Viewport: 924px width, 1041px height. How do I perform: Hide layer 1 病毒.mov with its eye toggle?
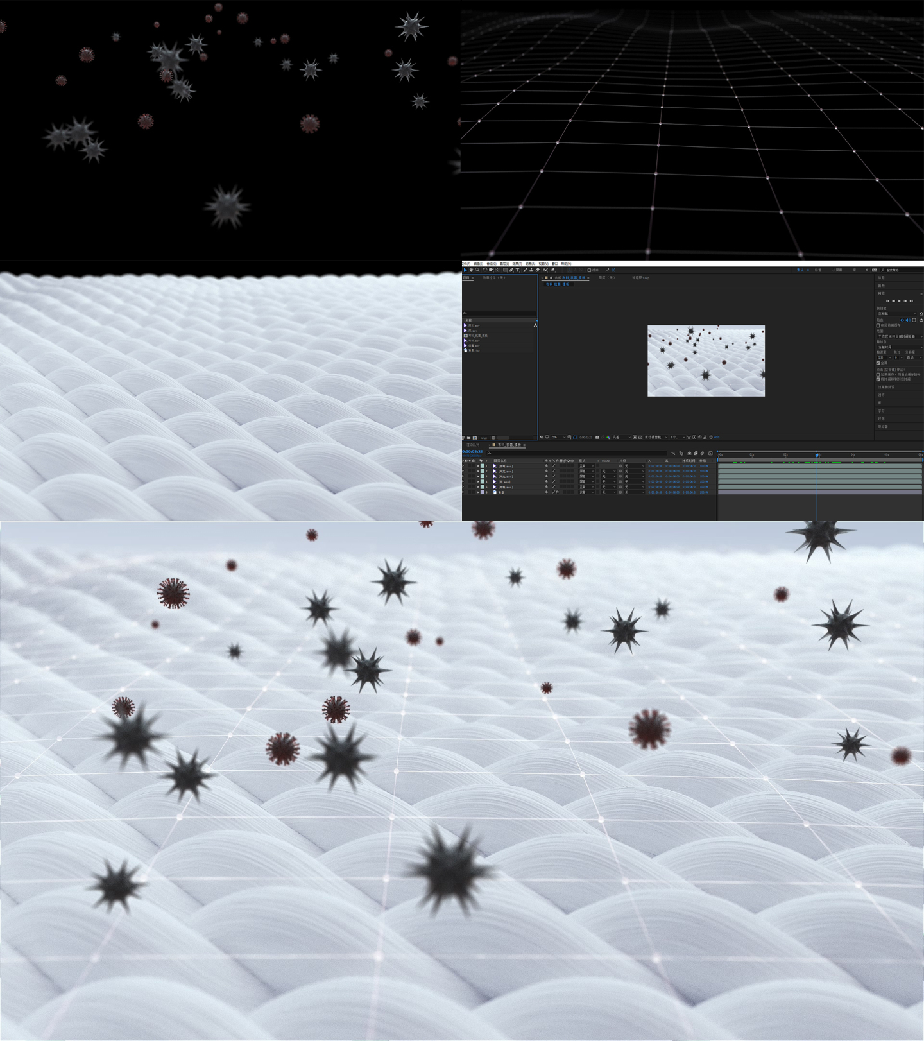tap(463, 466)
